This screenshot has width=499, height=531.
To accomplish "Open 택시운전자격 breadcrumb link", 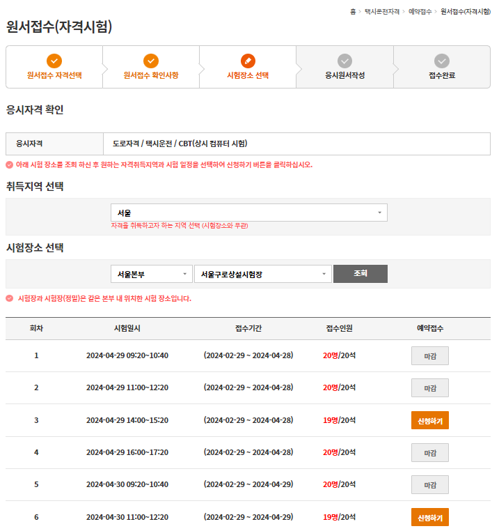I will [382, 12].
